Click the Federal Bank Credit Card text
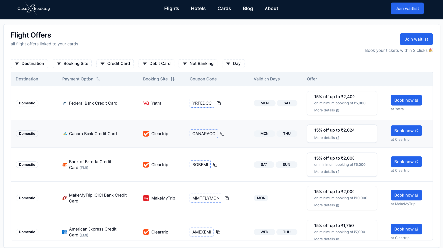The width and height of the screenshot is (443, 248). point(93,103)
